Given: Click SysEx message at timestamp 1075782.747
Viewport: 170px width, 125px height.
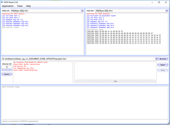Looking at the screenshot, I should 124,39.
